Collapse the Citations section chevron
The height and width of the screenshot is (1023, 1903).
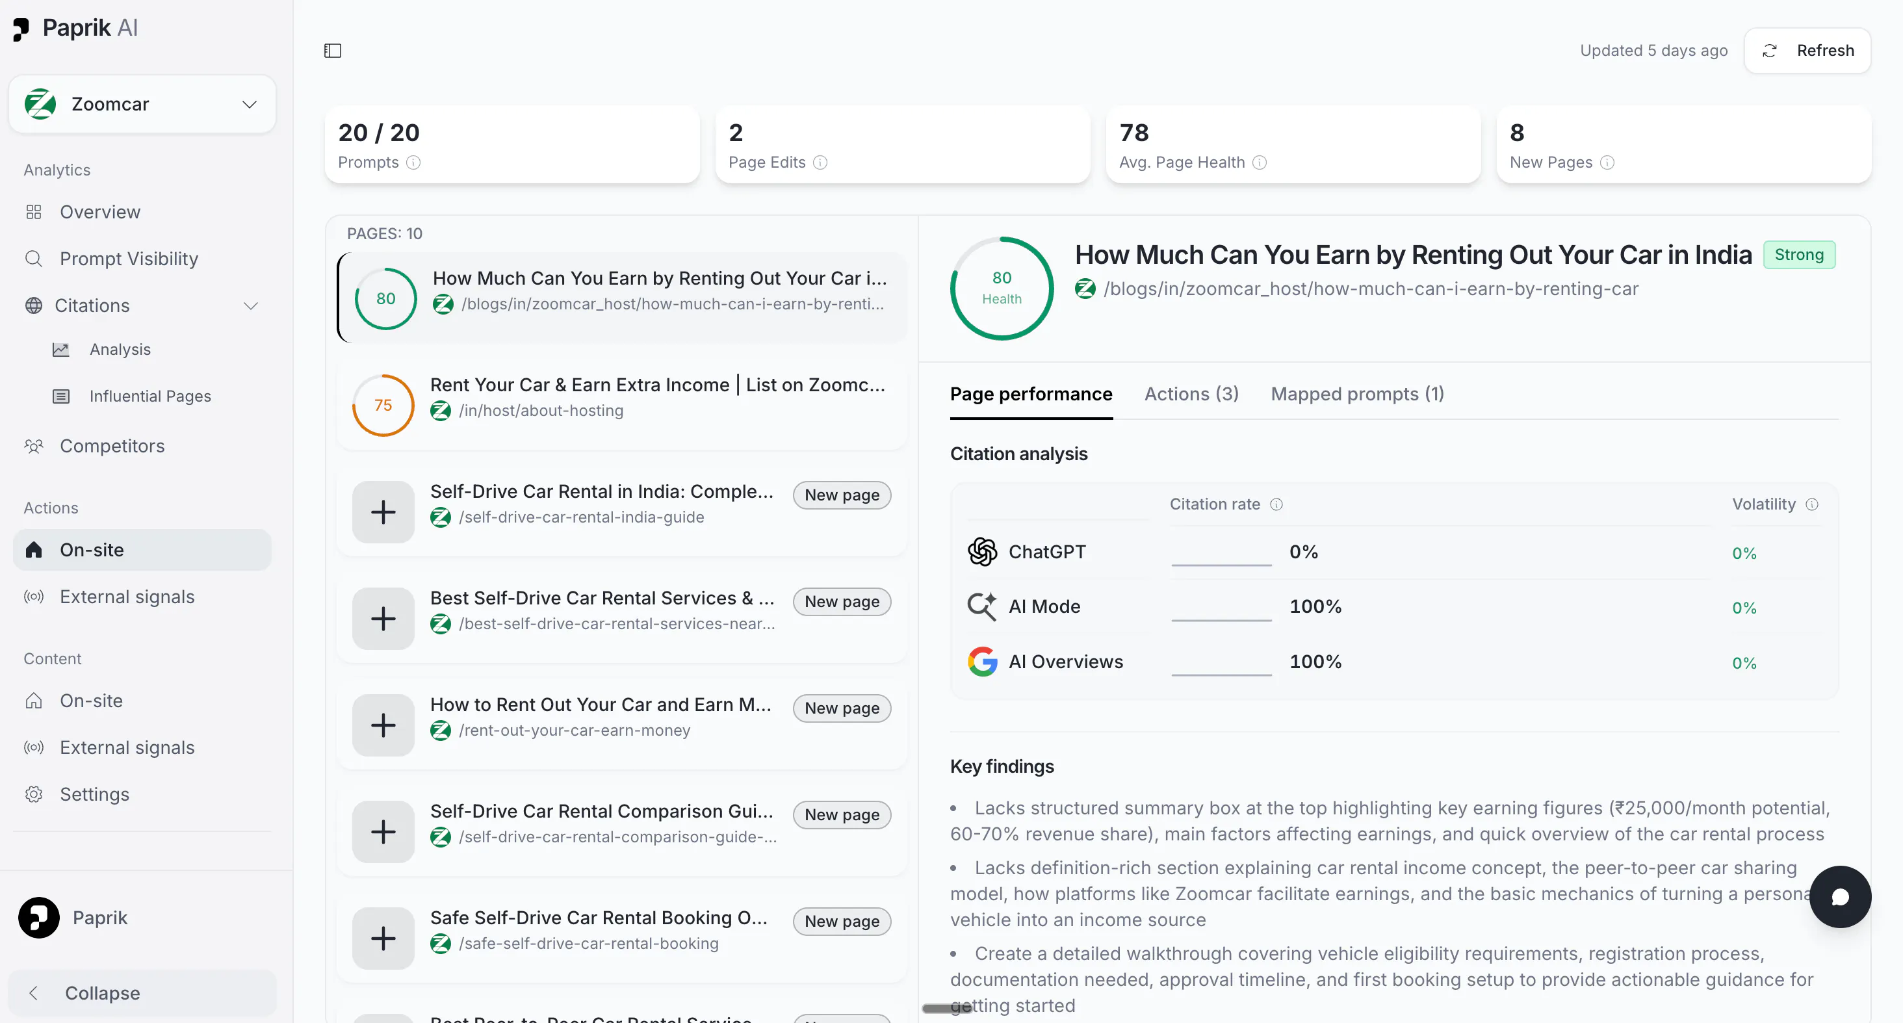click(251, 305)
